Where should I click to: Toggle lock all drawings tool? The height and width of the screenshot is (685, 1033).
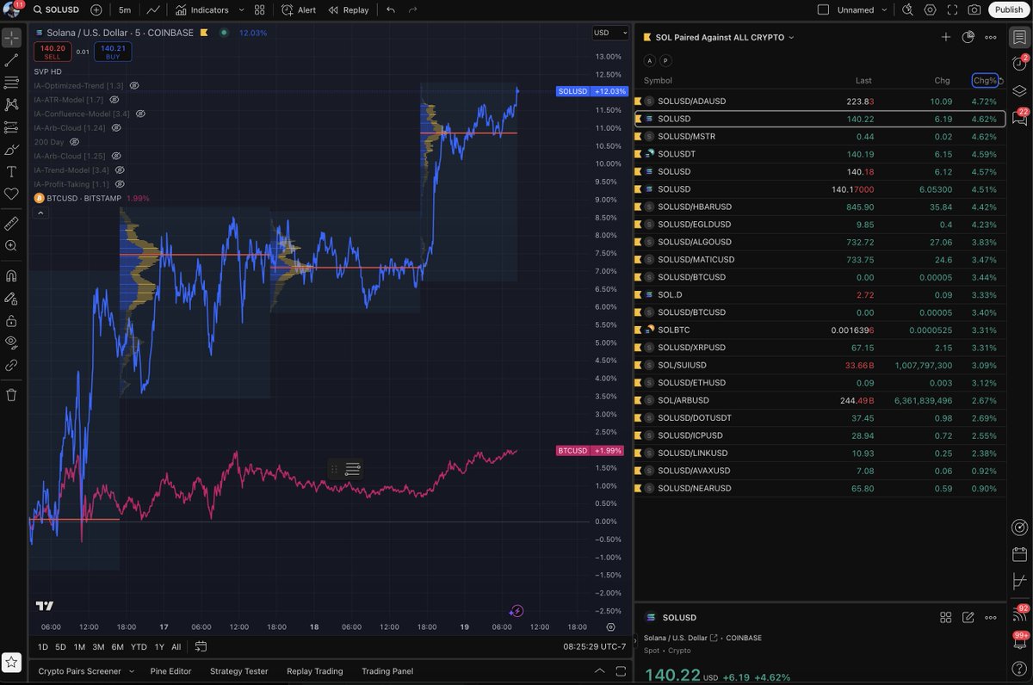click(x=11, y=320)
